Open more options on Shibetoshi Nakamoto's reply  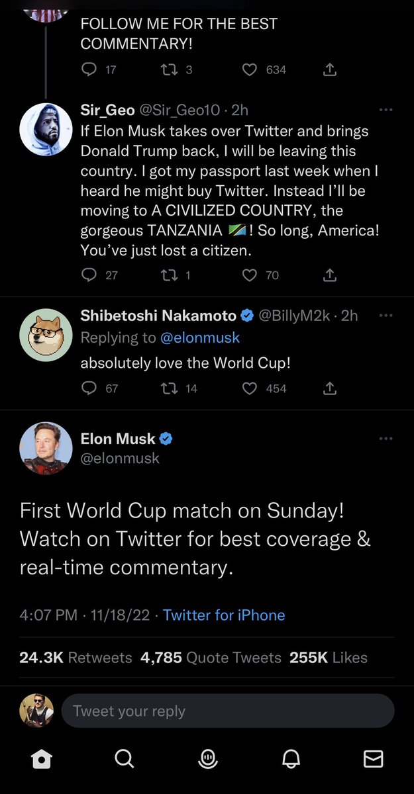pyautogui.click(x=386, y=316)
